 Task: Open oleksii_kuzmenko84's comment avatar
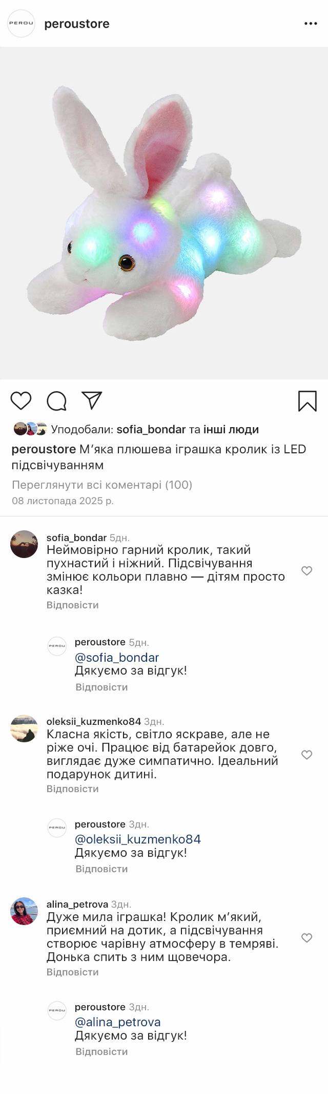tap(24, 728)
